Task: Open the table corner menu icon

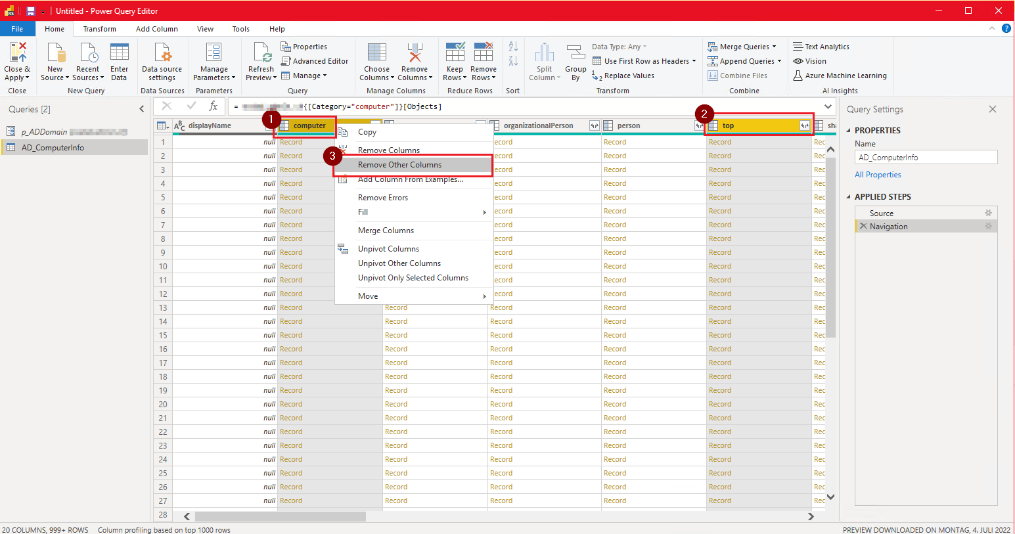Action: coord(163,125)
